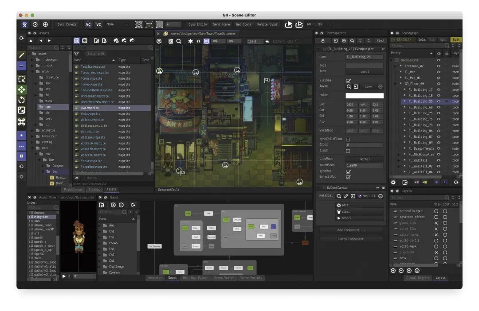Click the pencil edit icon beside material

point(346,196)
